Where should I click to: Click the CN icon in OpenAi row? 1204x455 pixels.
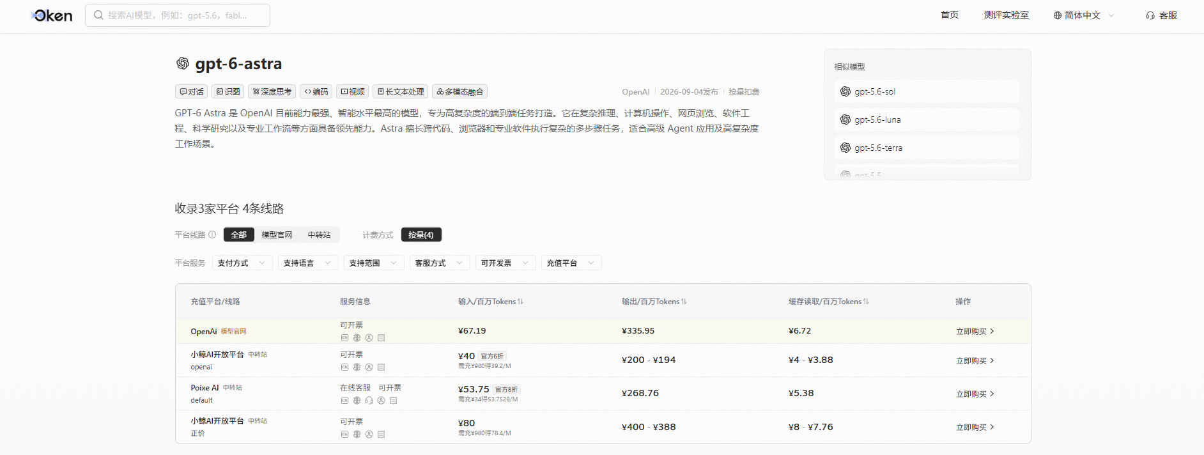pos(344,338)
